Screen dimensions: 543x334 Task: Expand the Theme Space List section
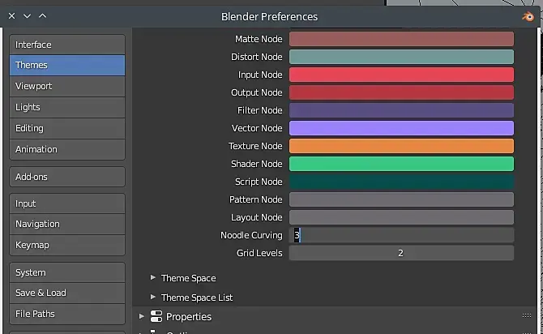(152, 297)
